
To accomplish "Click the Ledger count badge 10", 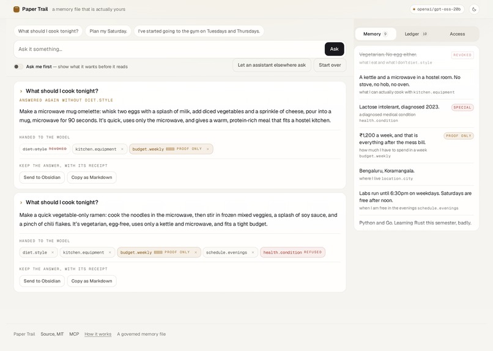I will 424,34.
